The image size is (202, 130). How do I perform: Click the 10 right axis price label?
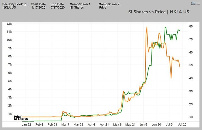pyautogui.click(x=191, y=117)
